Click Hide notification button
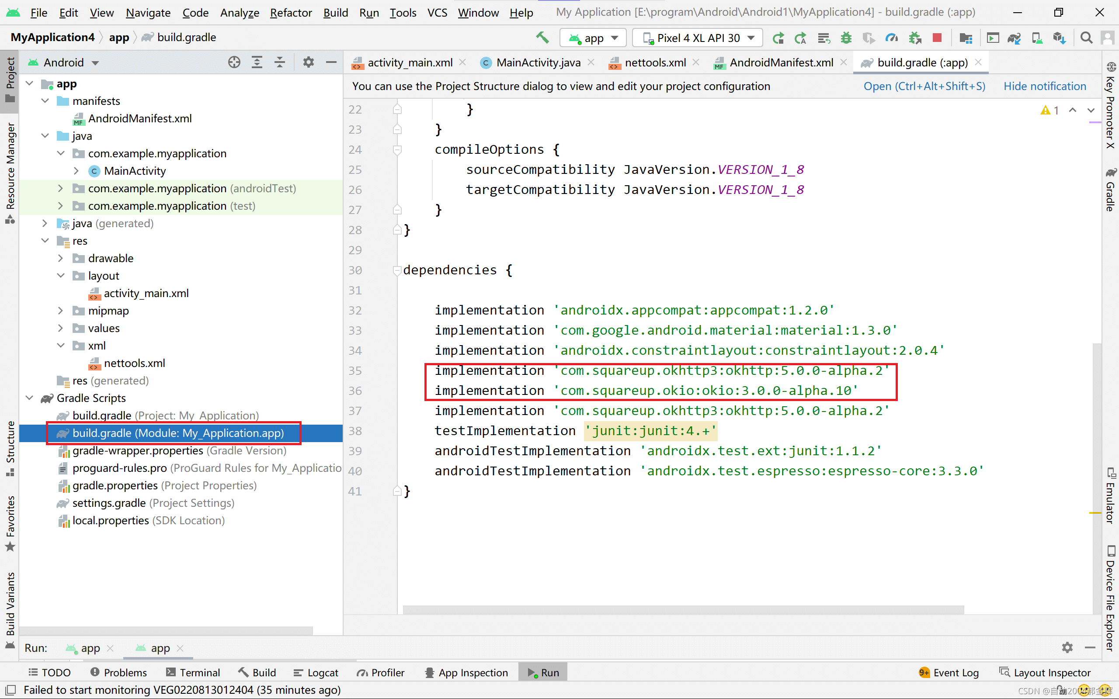Viewport: 1119px width, 699px height. click(x=1046, y=86)
